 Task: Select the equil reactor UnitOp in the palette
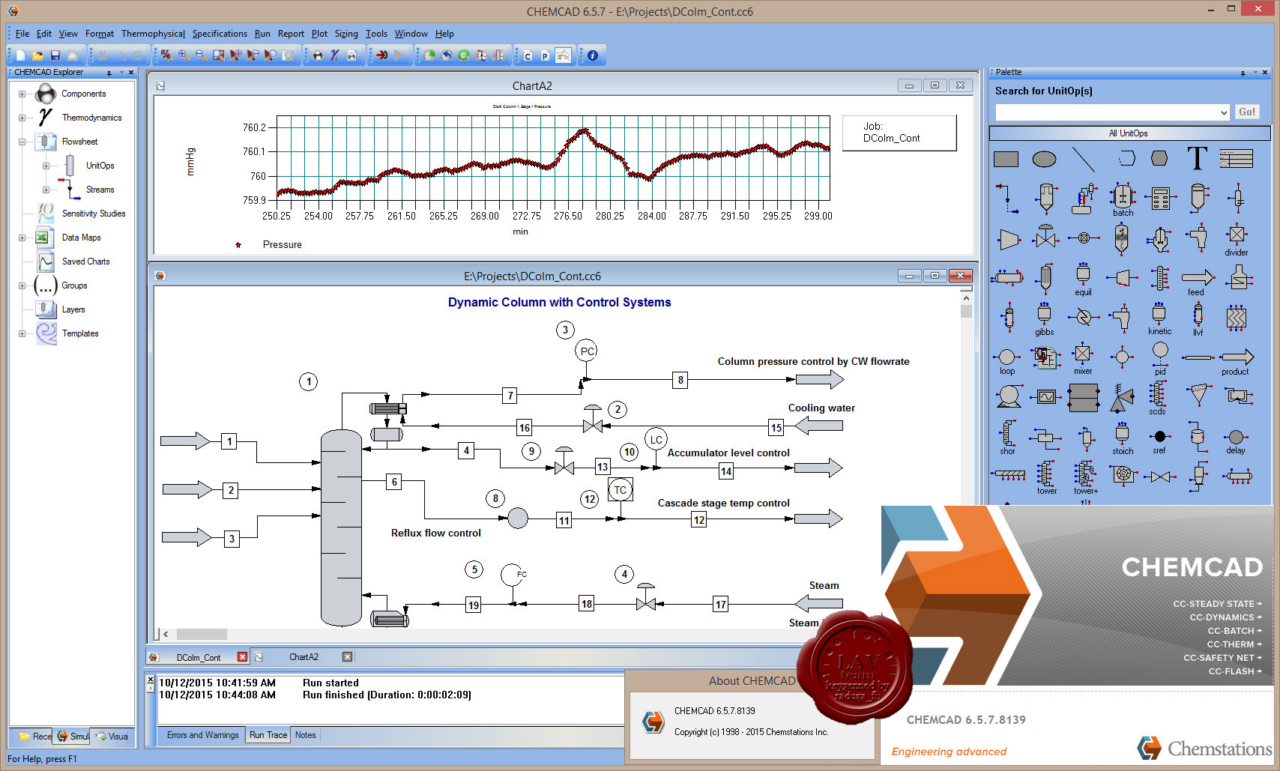pos(1083,279)
